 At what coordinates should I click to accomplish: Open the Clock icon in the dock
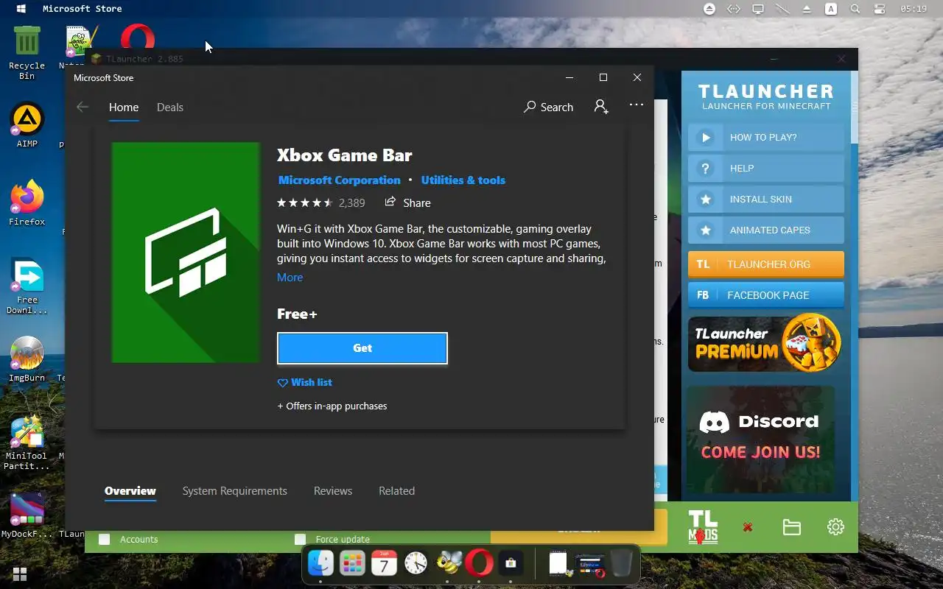(x=416, y=564)
